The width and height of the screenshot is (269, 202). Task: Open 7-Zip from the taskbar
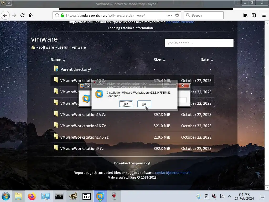(87, 196)
